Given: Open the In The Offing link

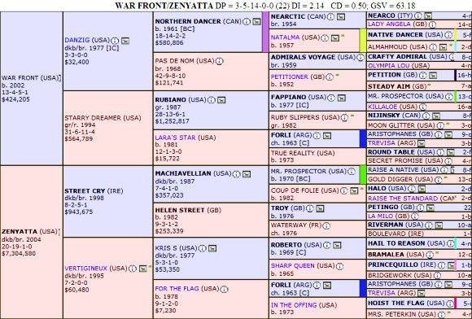Looking at the screenshot, I should [x=294, y=305].
